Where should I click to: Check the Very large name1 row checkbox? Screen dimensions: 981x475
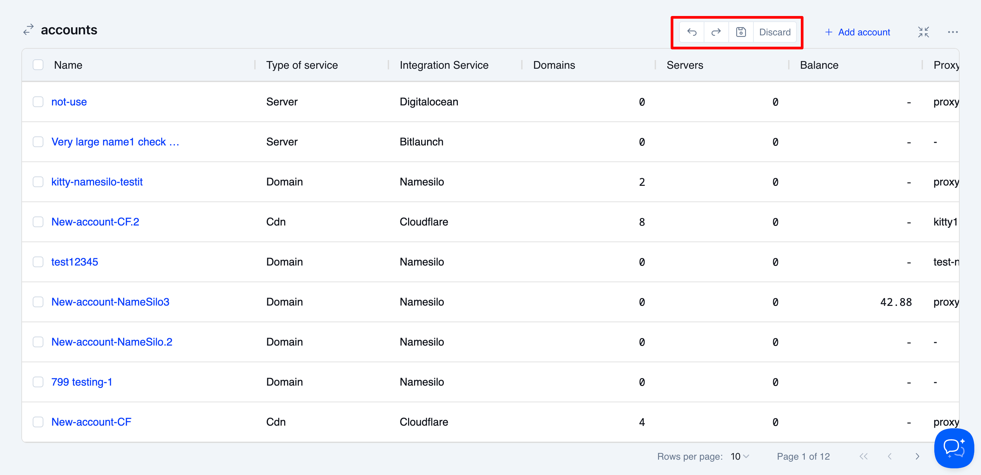coord(38,141)
